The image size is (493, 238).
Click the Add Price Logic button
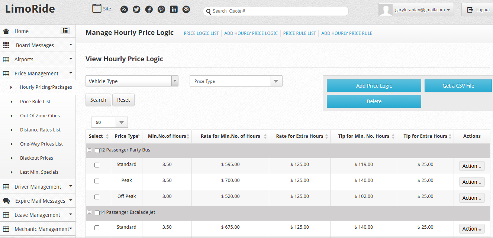374,86
